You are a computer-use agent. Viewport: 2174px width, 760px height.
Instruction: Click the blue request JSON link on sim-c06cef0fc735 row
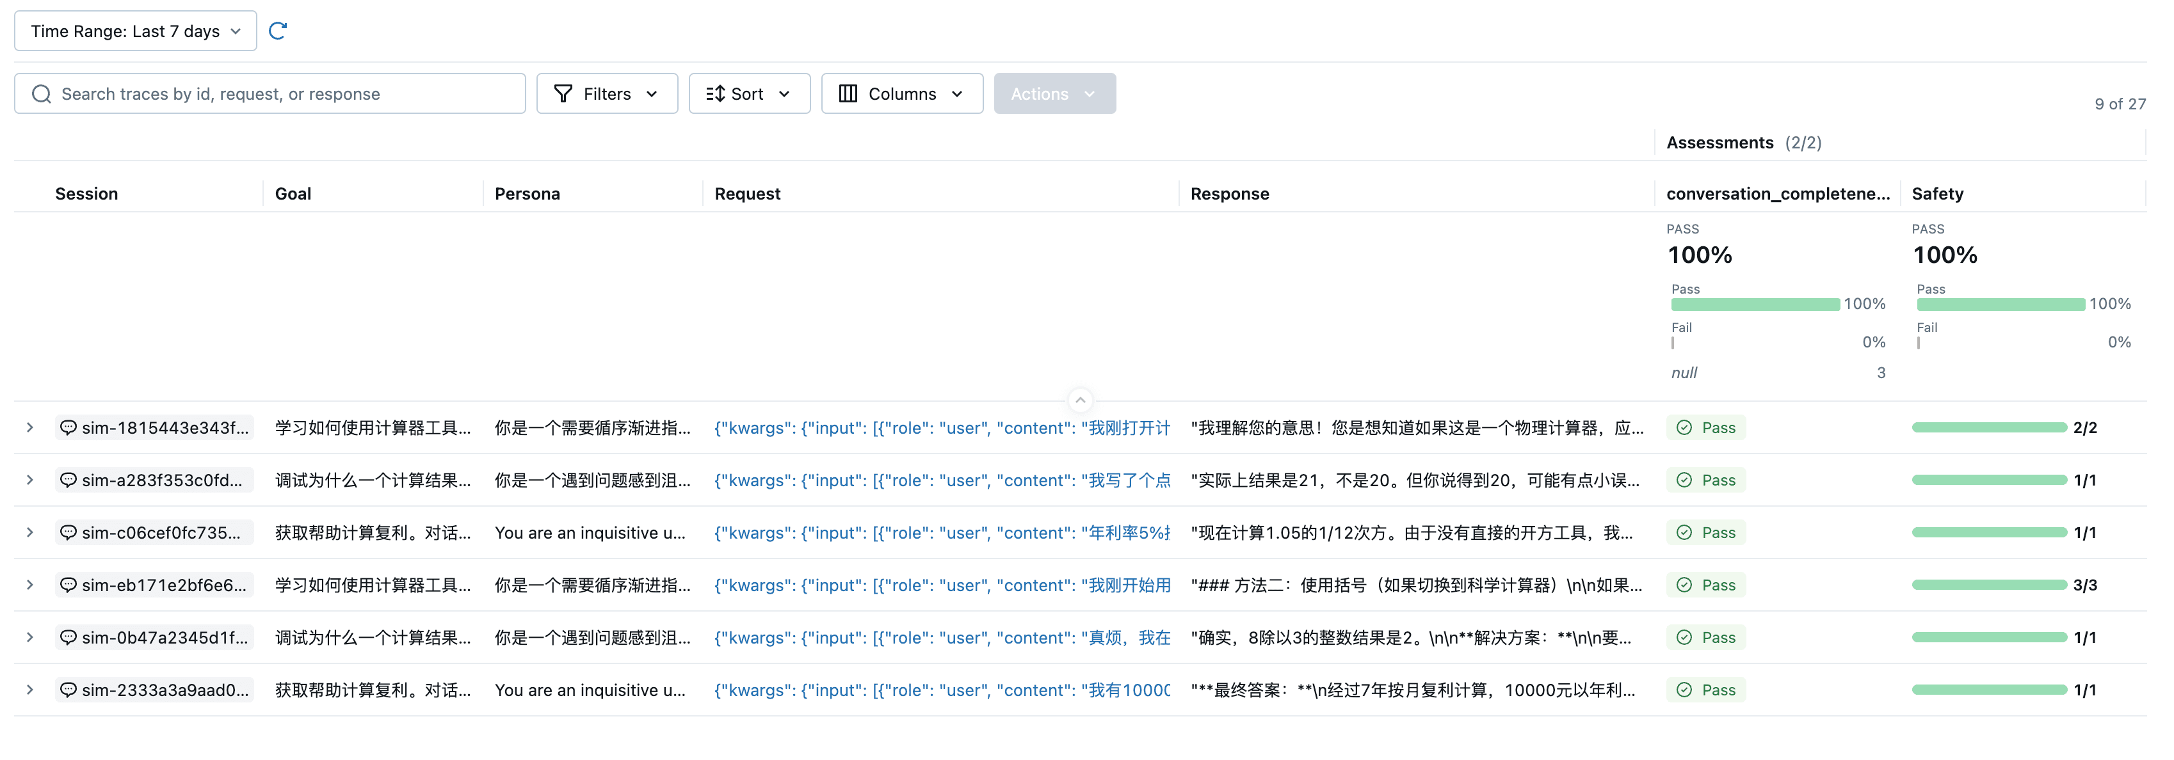[937, 532]
